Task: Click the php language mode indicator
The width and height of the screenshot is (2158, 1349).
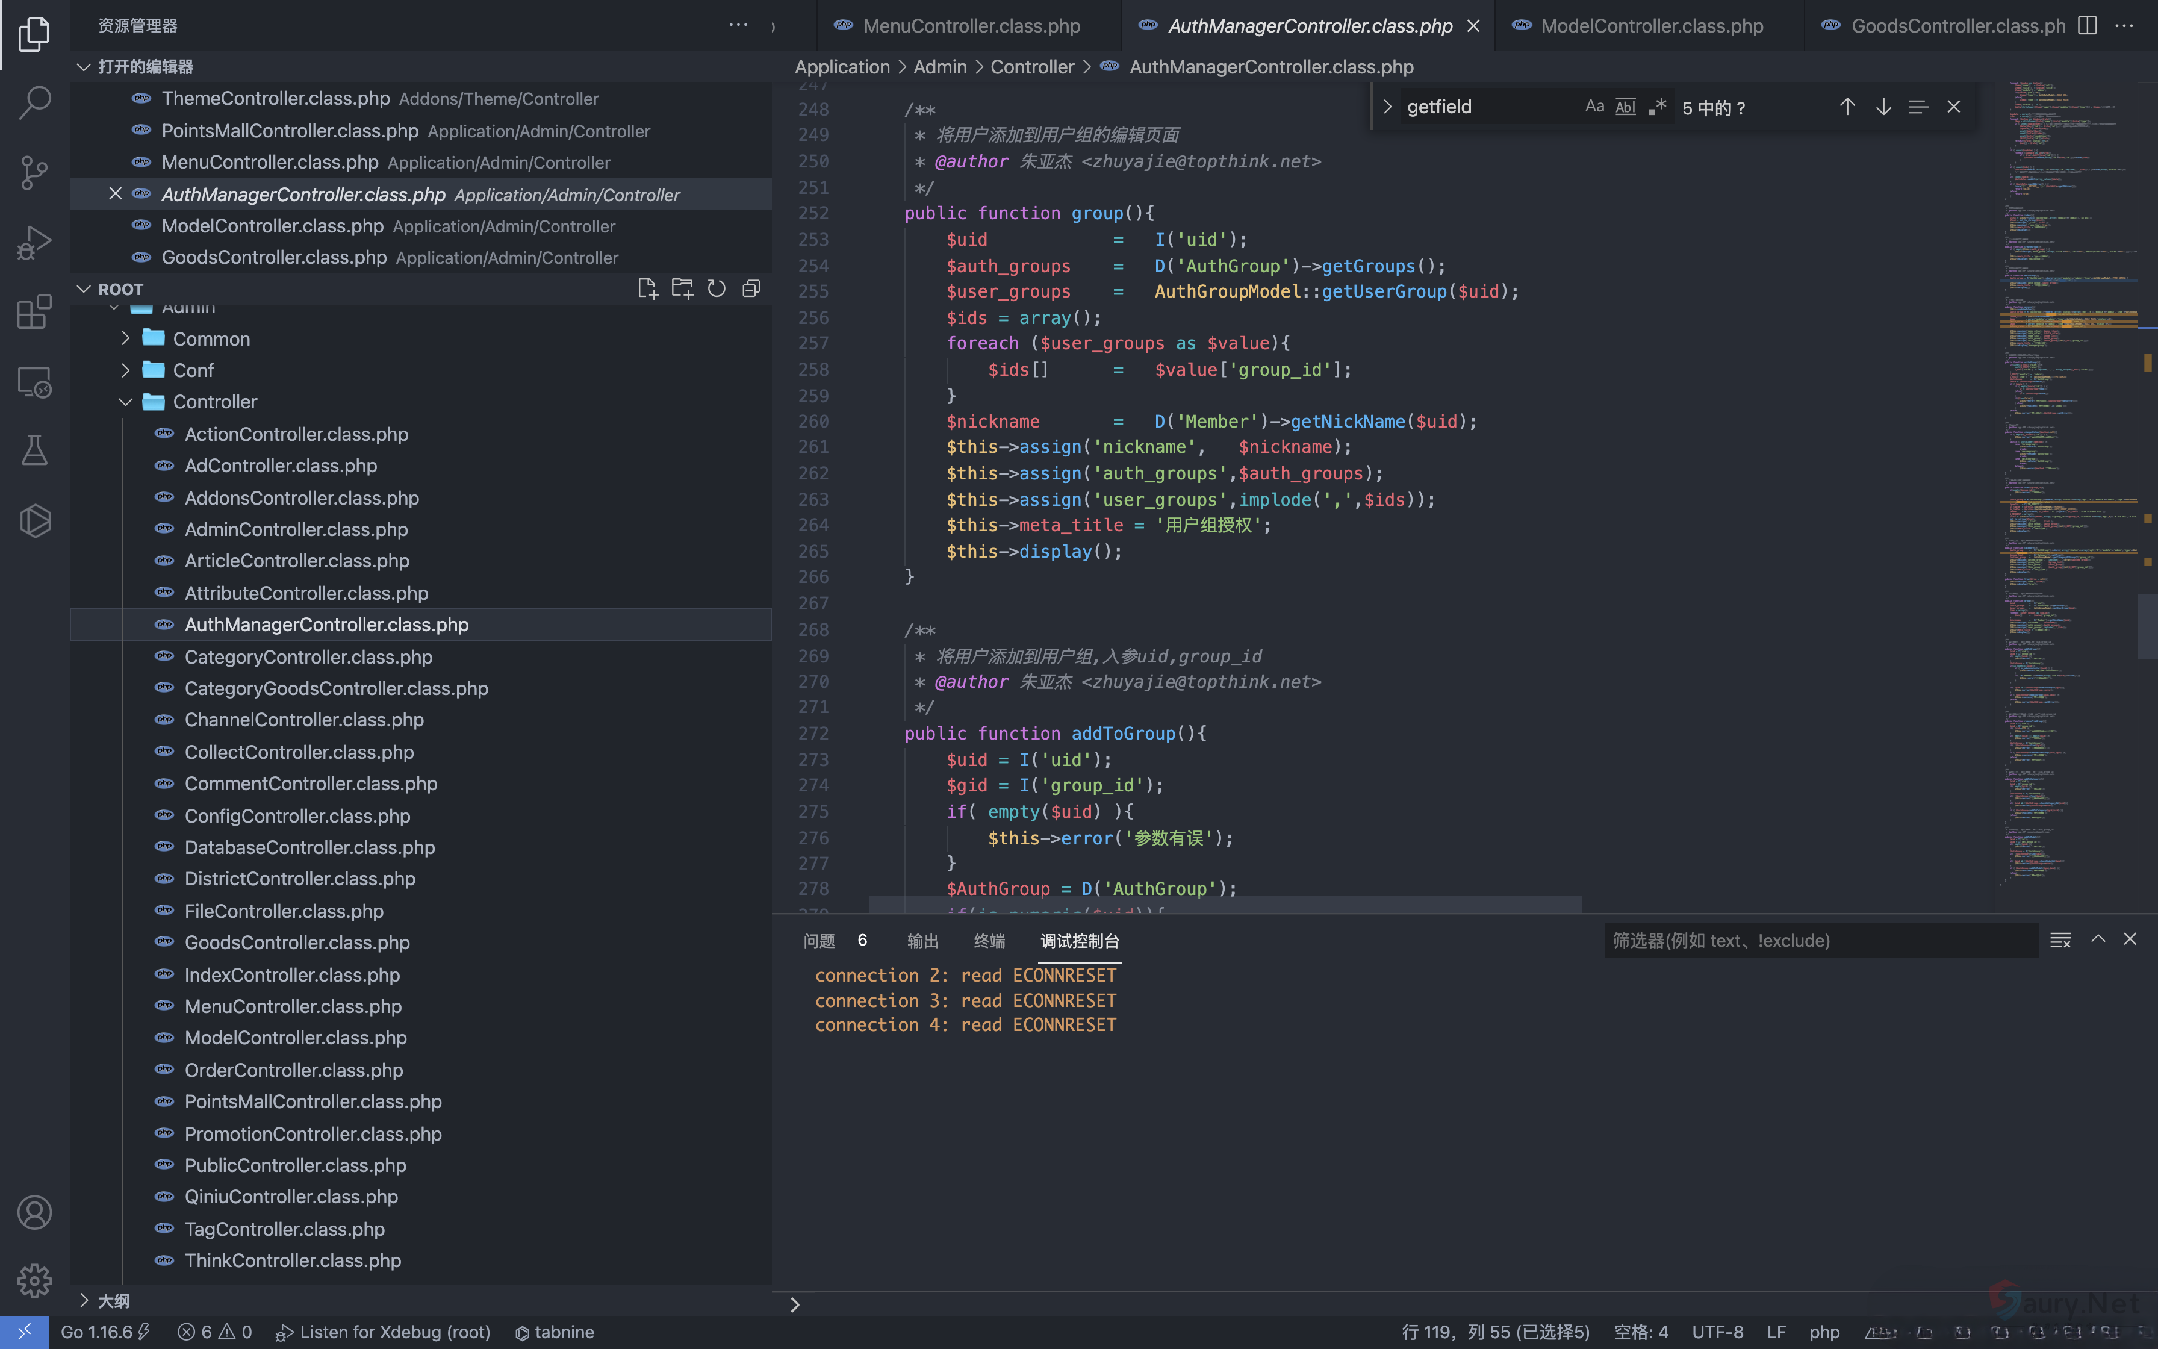Action: [x=1824, y=1332]
